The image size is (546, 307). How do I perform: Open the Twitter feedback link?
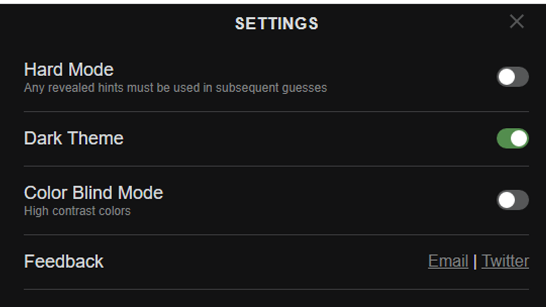click(504, 261)
